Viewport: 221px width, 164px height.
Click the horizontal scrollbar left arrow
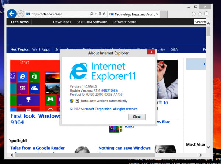12,155
